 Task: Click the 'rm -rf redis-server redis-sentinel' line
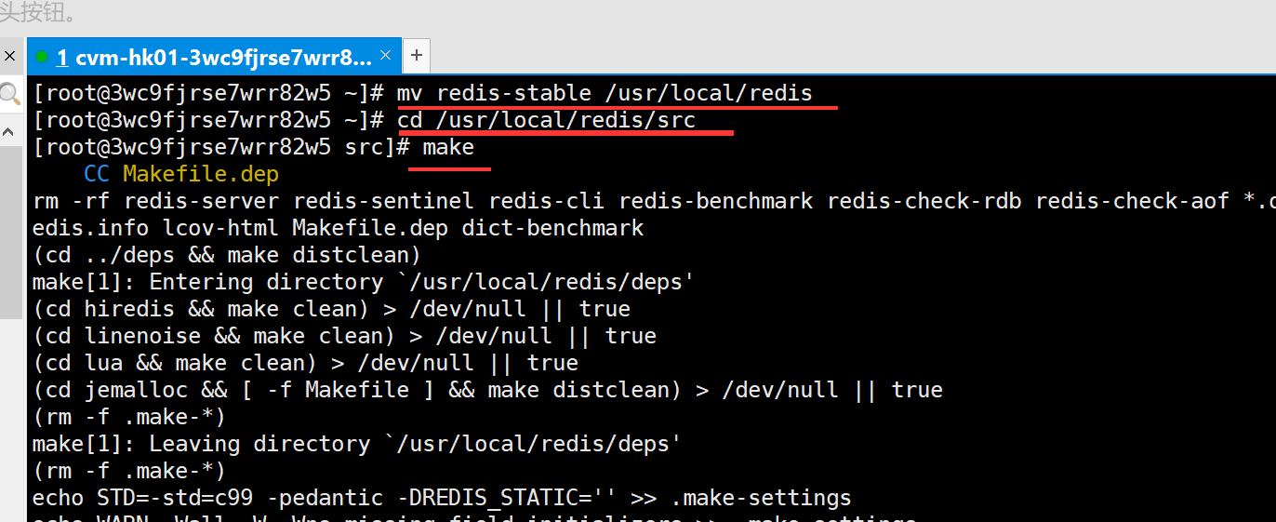(x=654, y=202)
